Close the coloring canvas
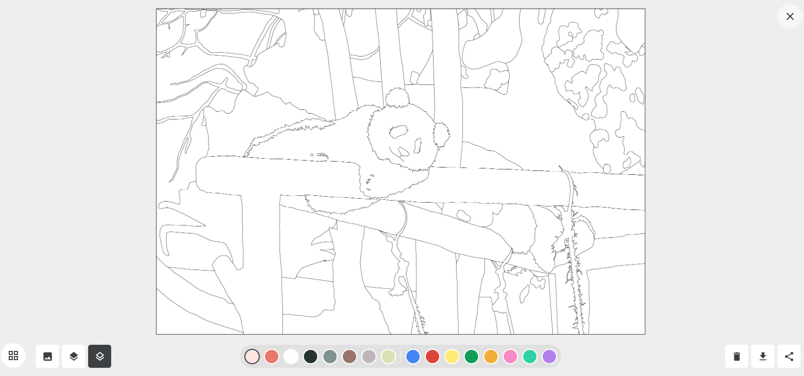 (x=790, y=16)
